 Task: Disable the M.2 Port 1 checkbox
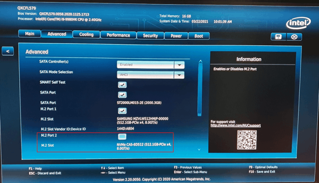(x=122, y=111)
